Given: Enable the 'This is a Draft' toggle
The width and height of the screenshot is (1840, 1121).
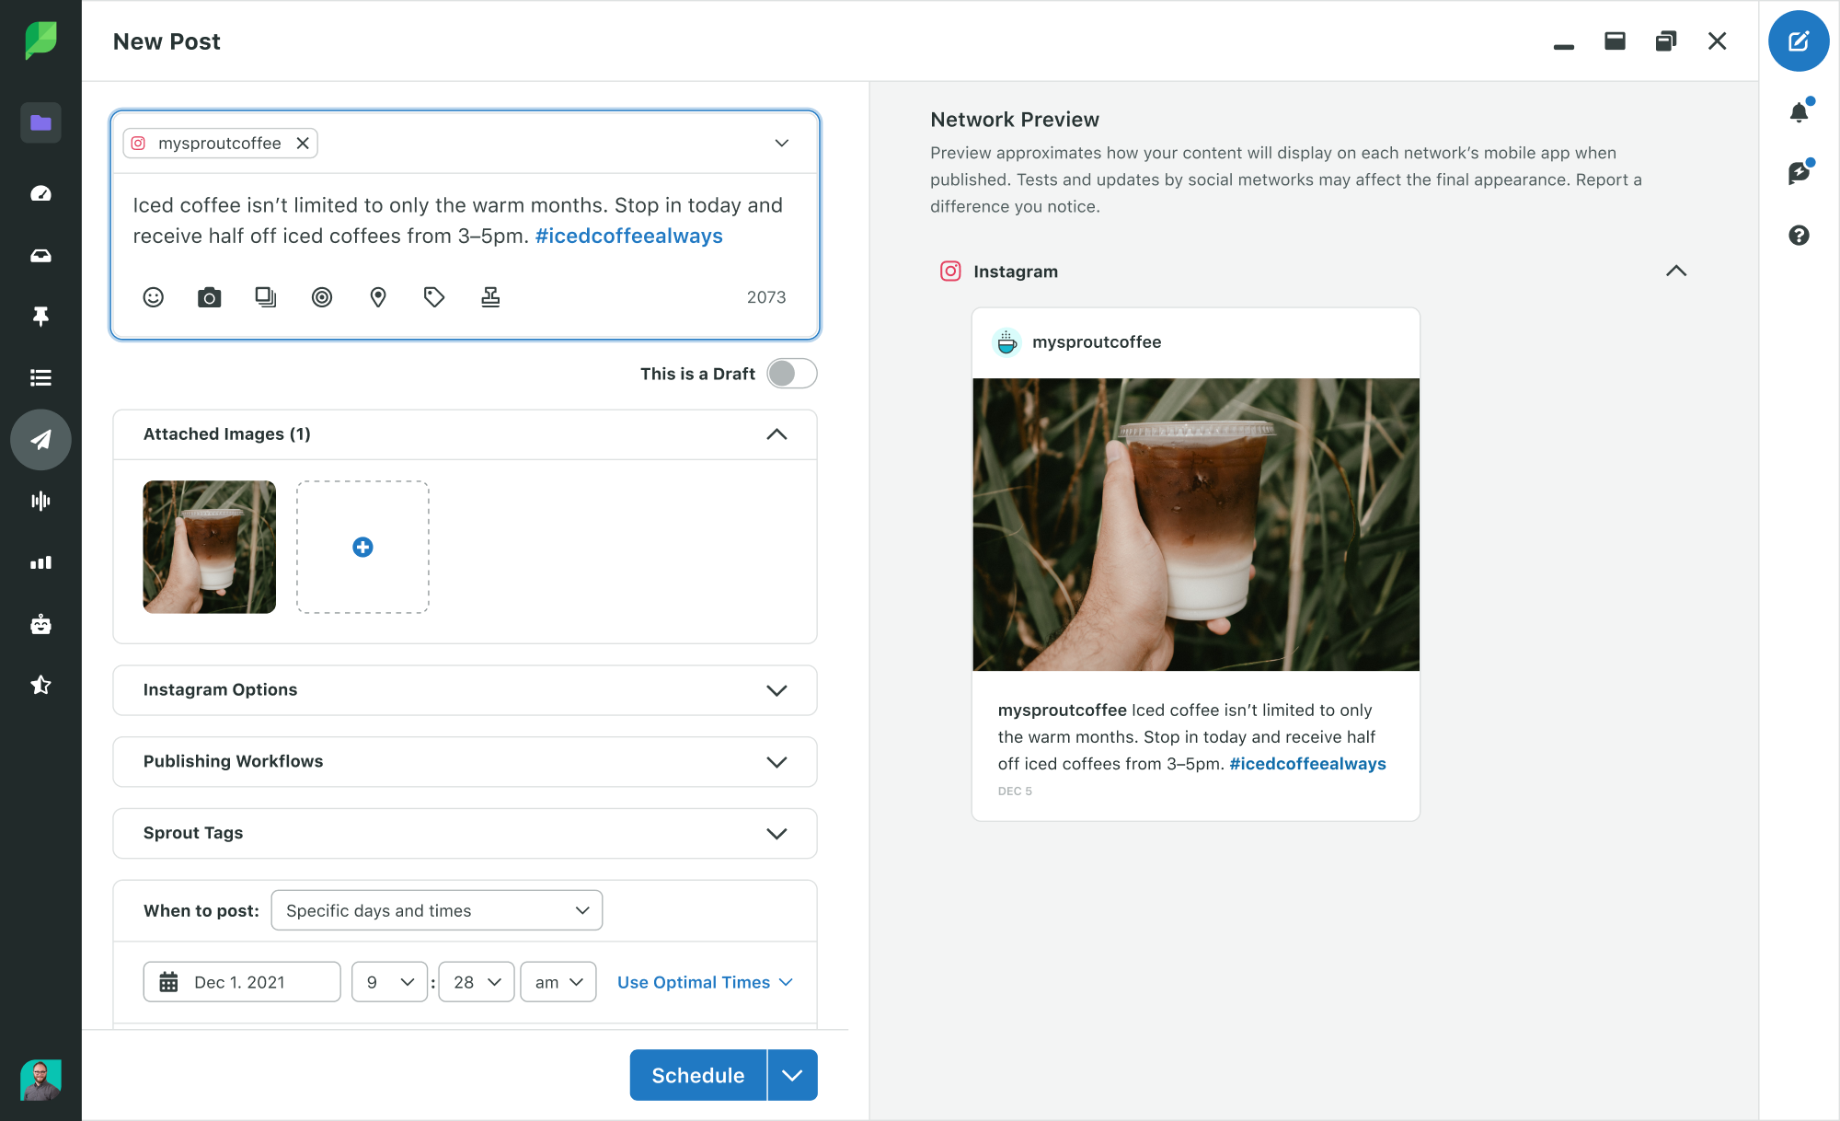Looking at the screenshot, I should 790,373.
